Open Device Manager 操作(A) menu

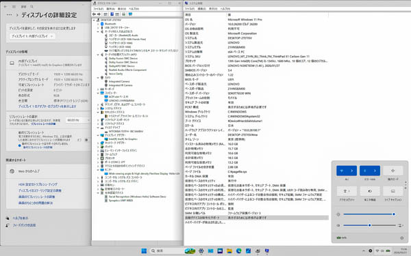[111, 9]
